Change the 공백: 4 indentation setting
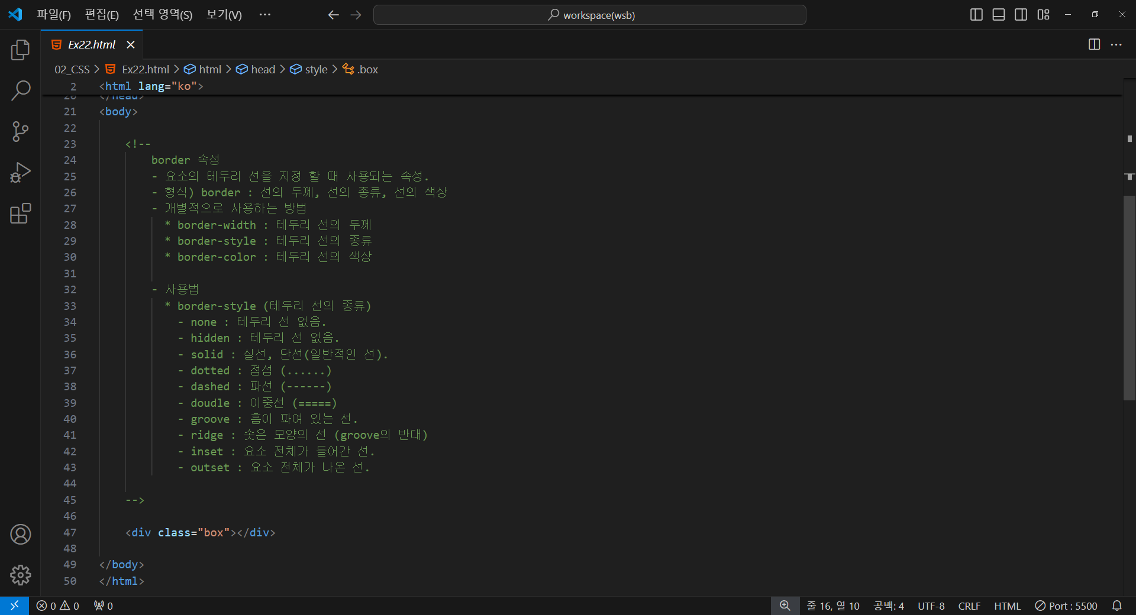Image resolution: width=1136 pixels, height=615 pixels. (x=889, y=606)
